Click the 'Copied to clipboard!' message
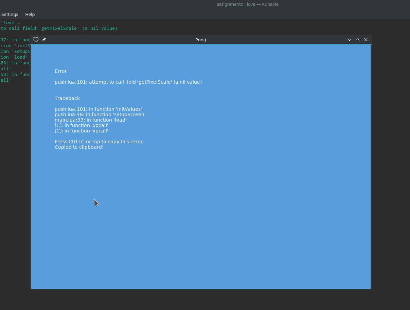Viewport: 410px width, 310px height. (79, 147)
